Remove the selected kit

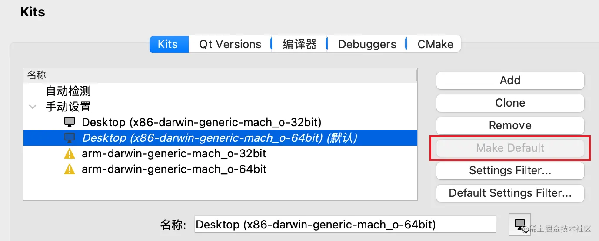(x=510, y=125)
